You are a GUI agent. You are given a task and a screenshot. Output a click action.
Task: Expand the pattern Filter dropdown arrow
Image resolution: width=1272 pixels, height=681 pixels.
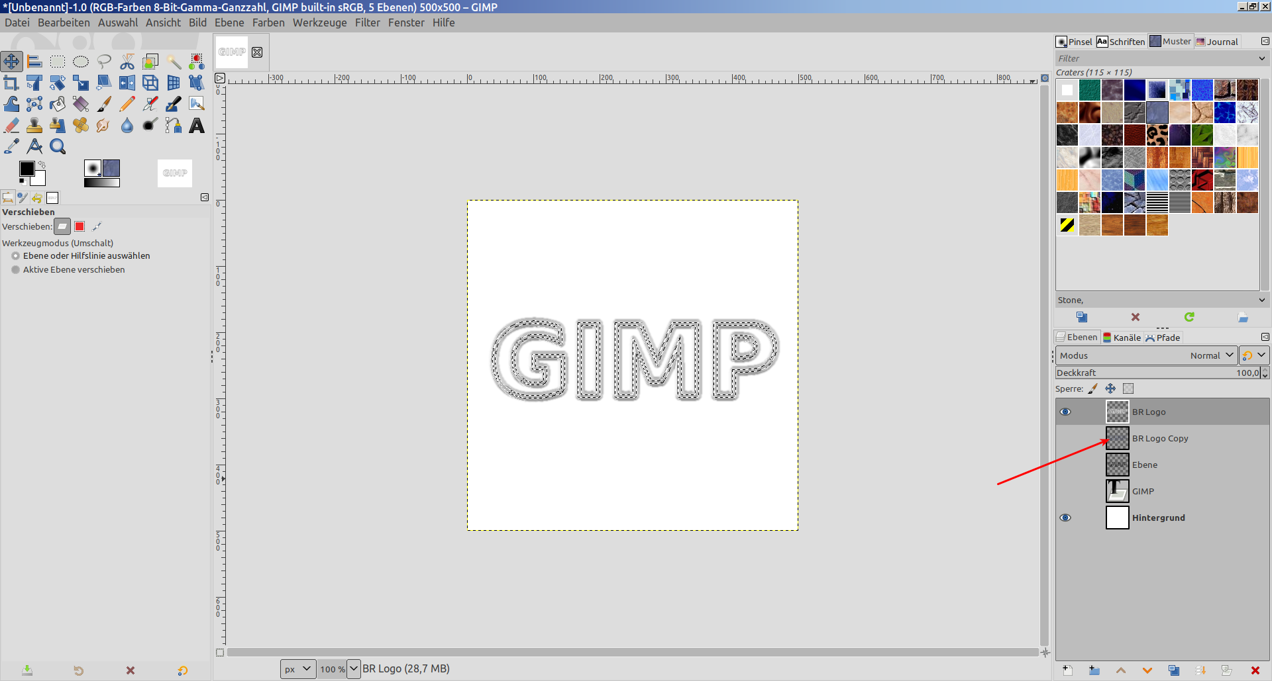(x=1261, y=58)
